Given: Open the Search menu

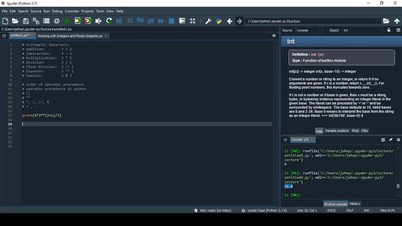Looking at the screenshot, I should [23, 11].
